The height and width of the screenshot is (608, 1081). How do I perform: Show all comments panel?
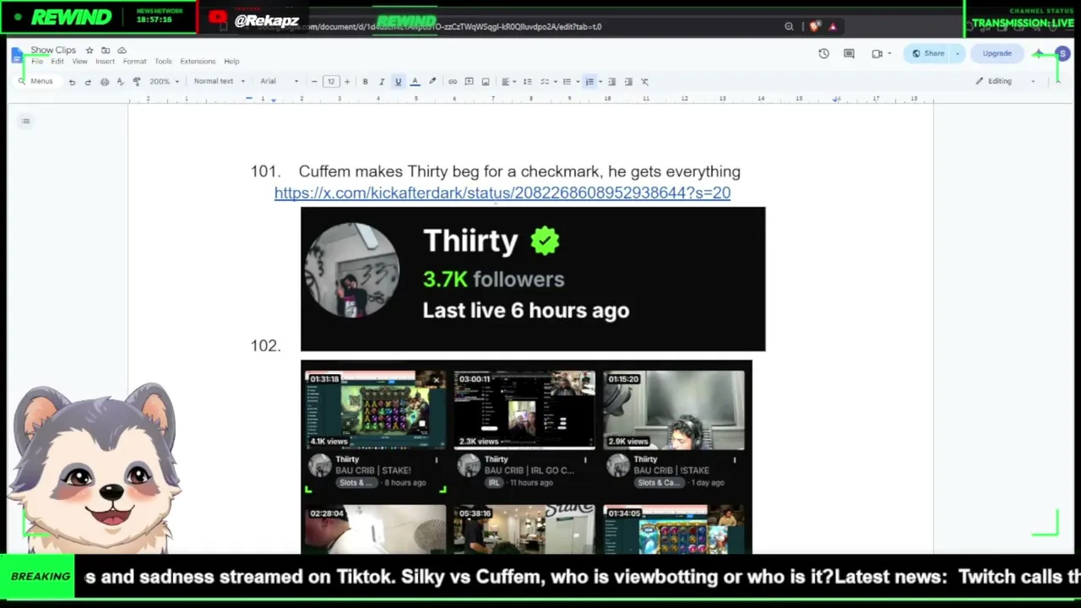(850, 53)
